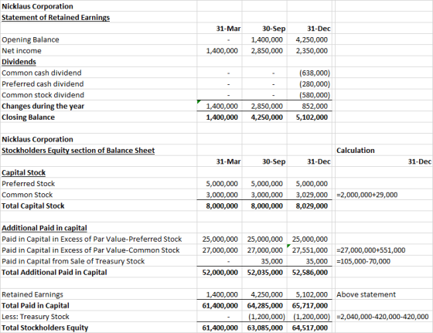This screenshot has width=433, height=333.
Task: Select the 'Total Paid in Capital' label
Action: (36, 306)
